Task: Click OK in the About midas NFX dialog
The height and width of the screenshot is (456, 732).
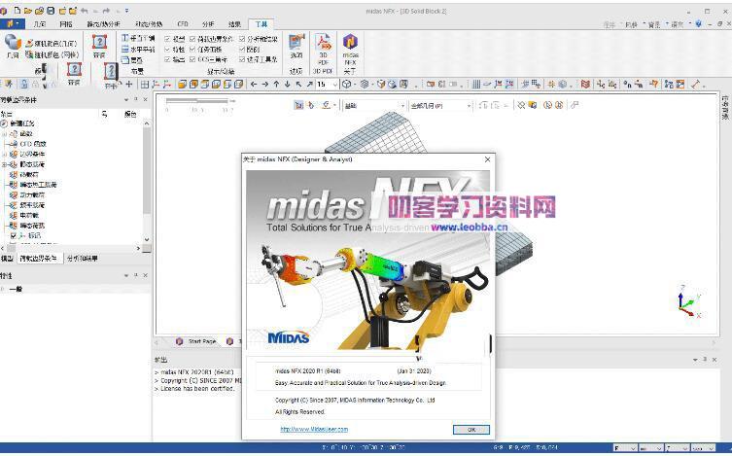Action: coord(471,430)
